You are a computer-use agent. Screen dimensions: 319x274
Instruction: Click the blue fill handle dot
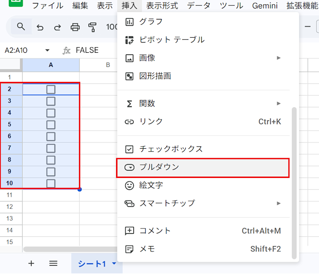tap(80, 189)
